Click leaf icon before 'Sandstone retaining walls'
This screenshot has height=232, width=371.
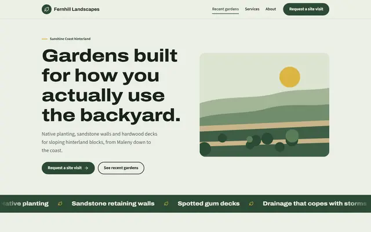point(60,204)
